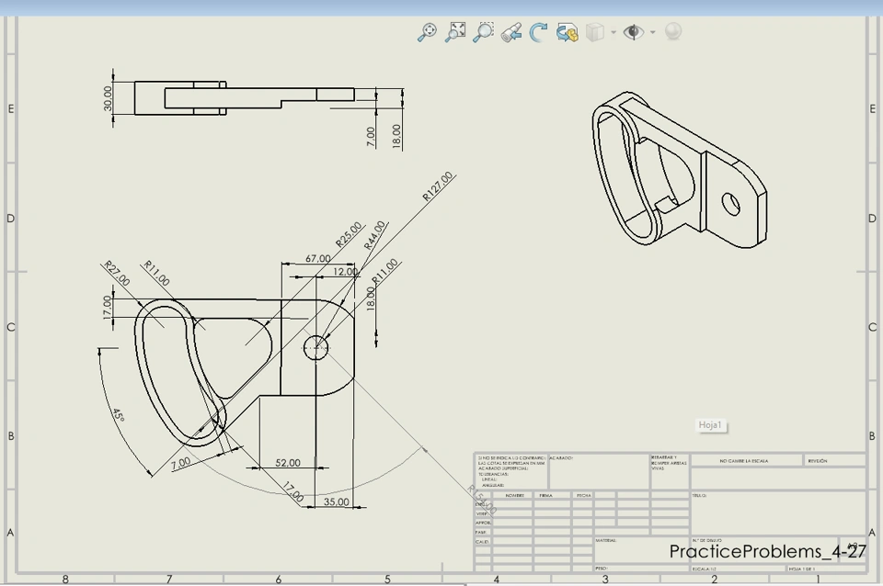Click the NOMBRE column header in title block
The width and height of the screenshot is (883, 586).
click(x=514, y=495)
